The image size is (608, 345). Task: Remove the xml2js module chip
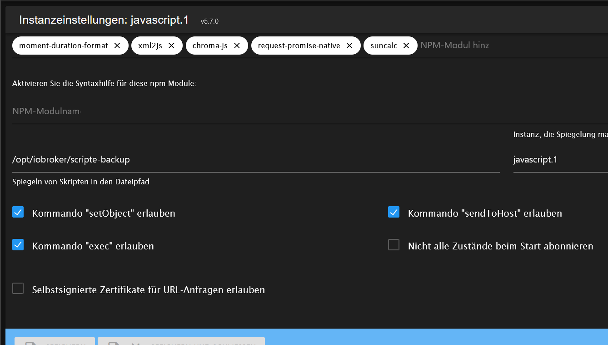tap(171, 46)
